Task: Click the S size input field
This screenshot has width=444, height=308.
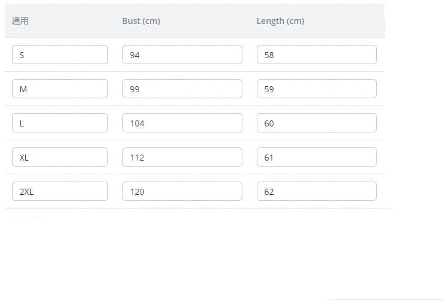Action: 60,55
